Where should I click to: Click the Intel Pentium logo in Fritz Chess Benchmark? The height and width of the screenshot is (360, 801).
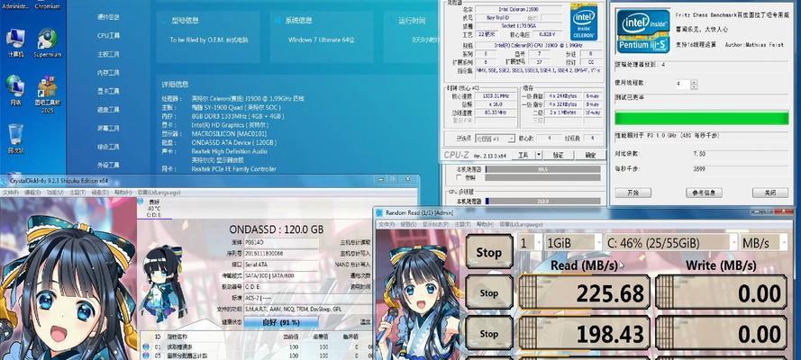tap(642, 31)
